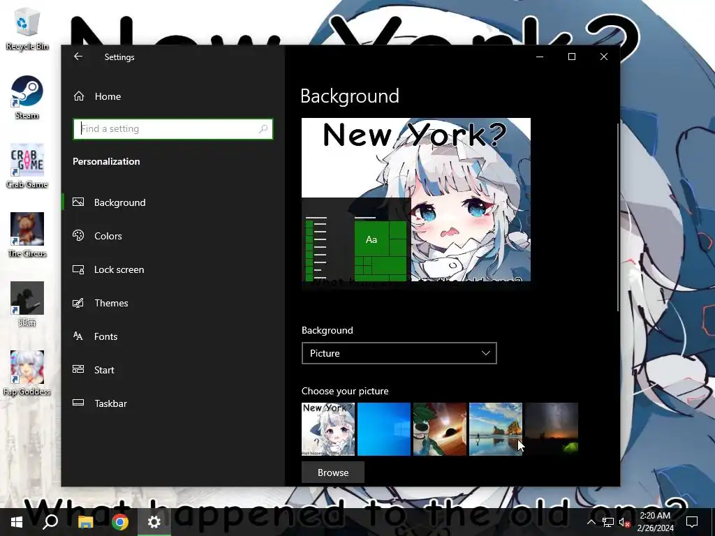This screenshot has height=536, width=715.
Task: Click the muted volume icon in tray
Action: (625, 522)
